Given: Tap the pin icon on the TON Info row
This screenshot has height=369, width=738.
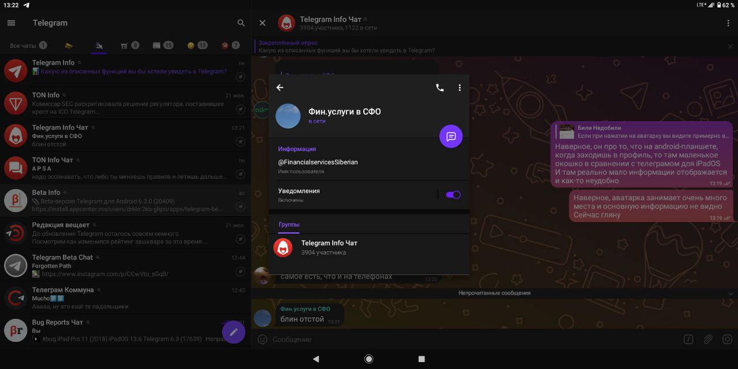Looking at the screenshot, I should pos(240,109).
